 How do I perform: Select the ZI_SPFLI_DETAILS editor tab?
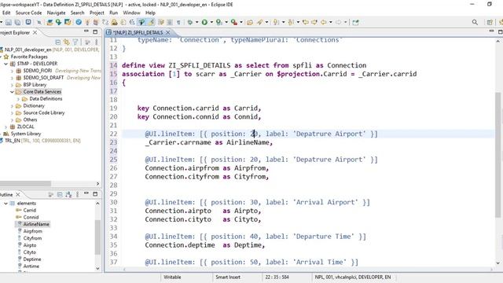[138, 32]
